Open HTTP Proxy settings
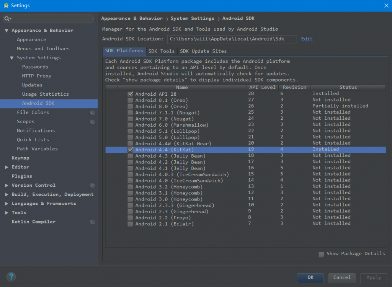The image size is (392, 287). (36, 76)
